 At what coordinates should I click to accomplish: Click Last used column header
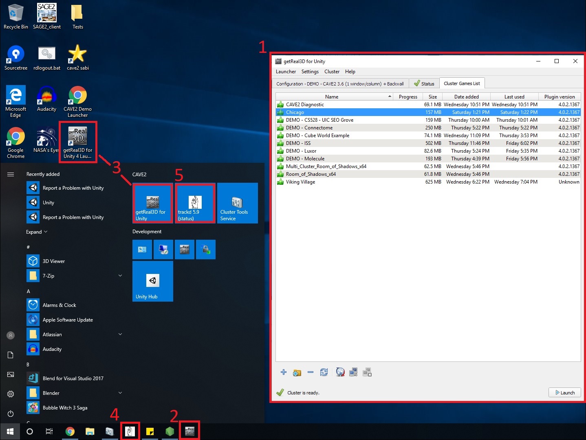(514, 96)
